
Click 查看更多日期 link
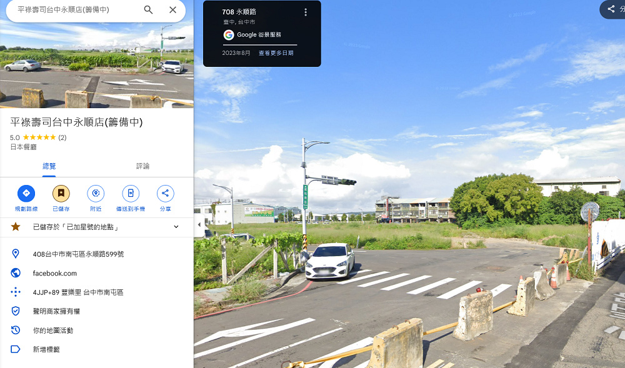click(276, 53)
